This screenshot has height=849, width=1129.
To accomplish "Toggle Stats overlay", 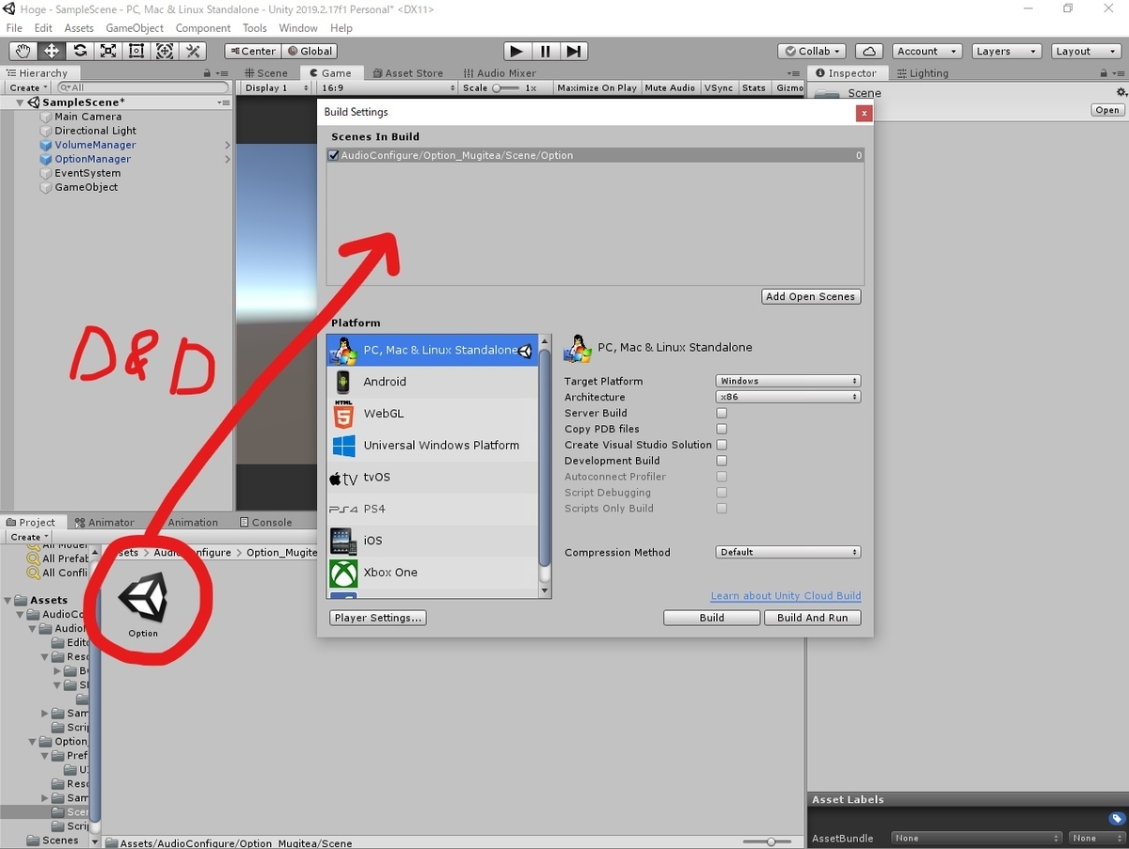I will coord(754,87).
